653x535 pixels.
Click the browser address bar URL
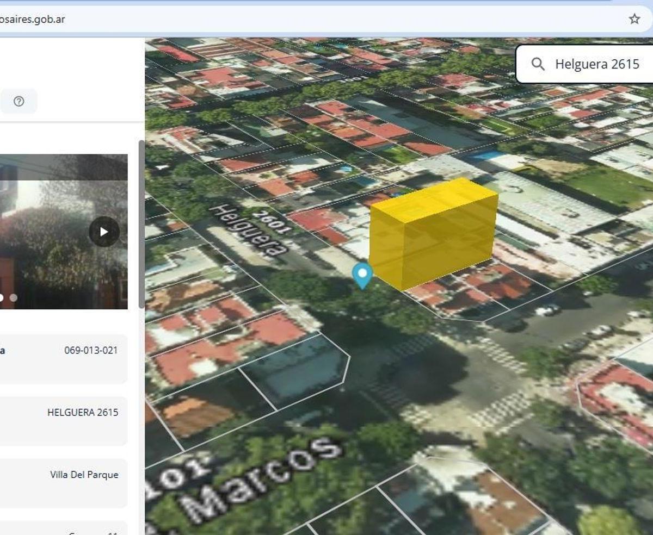coord(33,19)
